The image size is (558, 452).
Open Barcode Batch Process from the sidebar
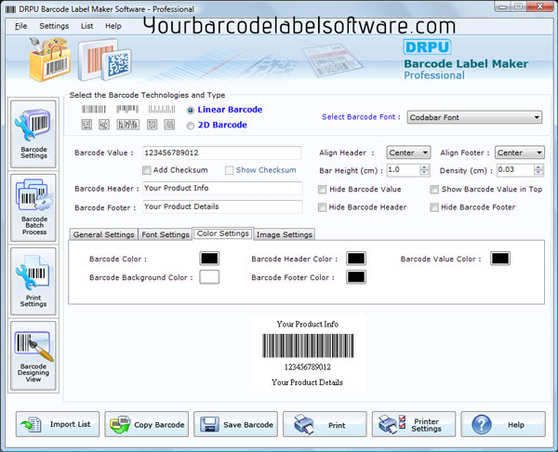point(33,207)
